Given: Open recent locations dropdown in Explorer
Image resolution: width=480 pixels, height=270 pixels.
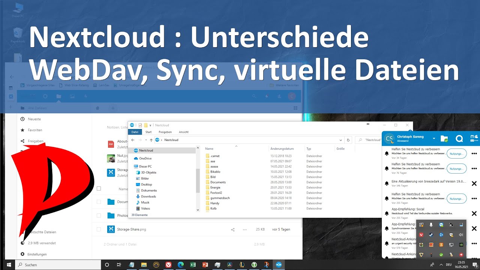Looking at the screenshot, I should 145,140.
